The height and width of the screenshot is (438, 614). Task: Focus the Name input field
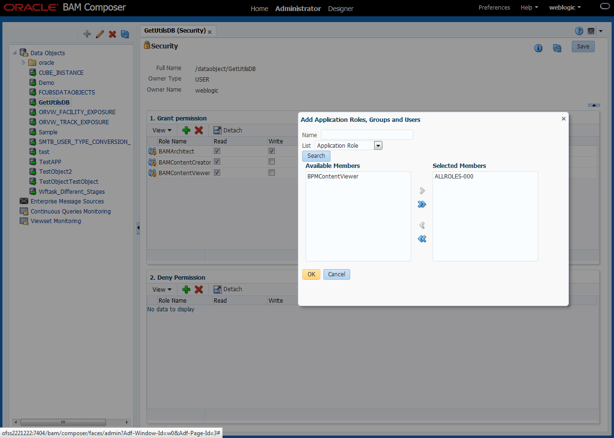point(367,135)
